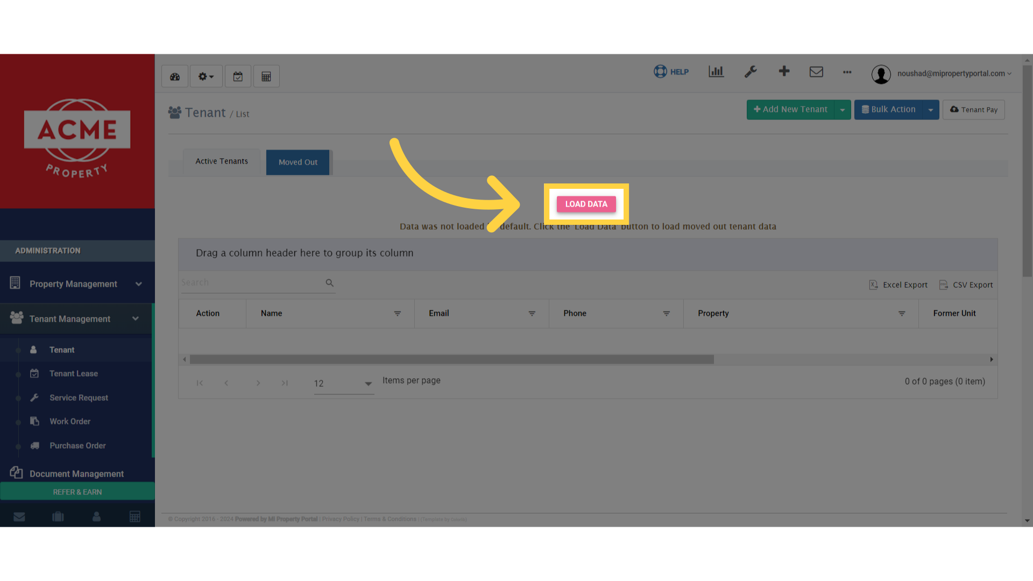Click the plus quick-add icon
1033x581 pixels.
tap(784, 71)
